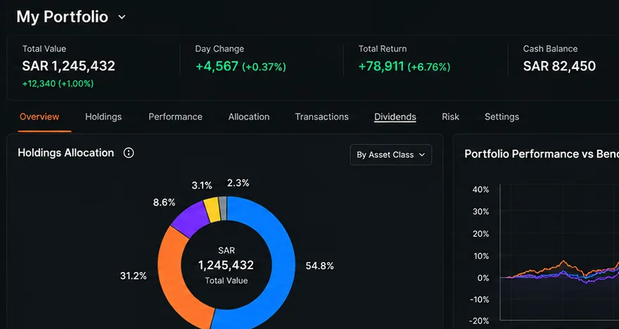619x329 pixels.
Task: Click the performance line chart
Action: (559, 252)
